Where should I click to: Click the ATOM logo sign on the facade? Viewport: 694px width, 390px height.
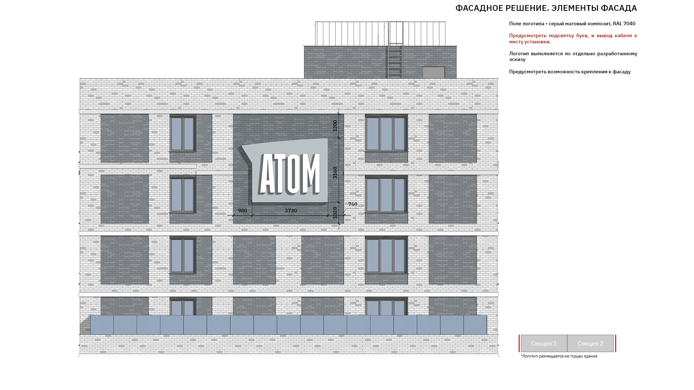290,173
